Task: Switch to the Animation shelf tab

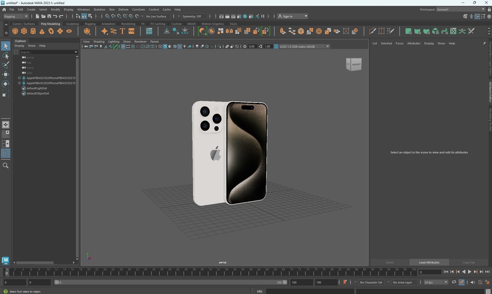Action: (x=108, y=24)
